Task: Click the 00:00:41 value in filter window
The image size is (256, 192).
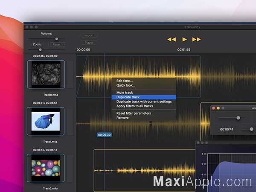Action: [227, 129]
